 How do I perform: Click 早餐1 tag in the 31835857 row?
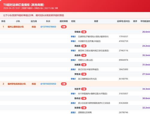(73, 94)
